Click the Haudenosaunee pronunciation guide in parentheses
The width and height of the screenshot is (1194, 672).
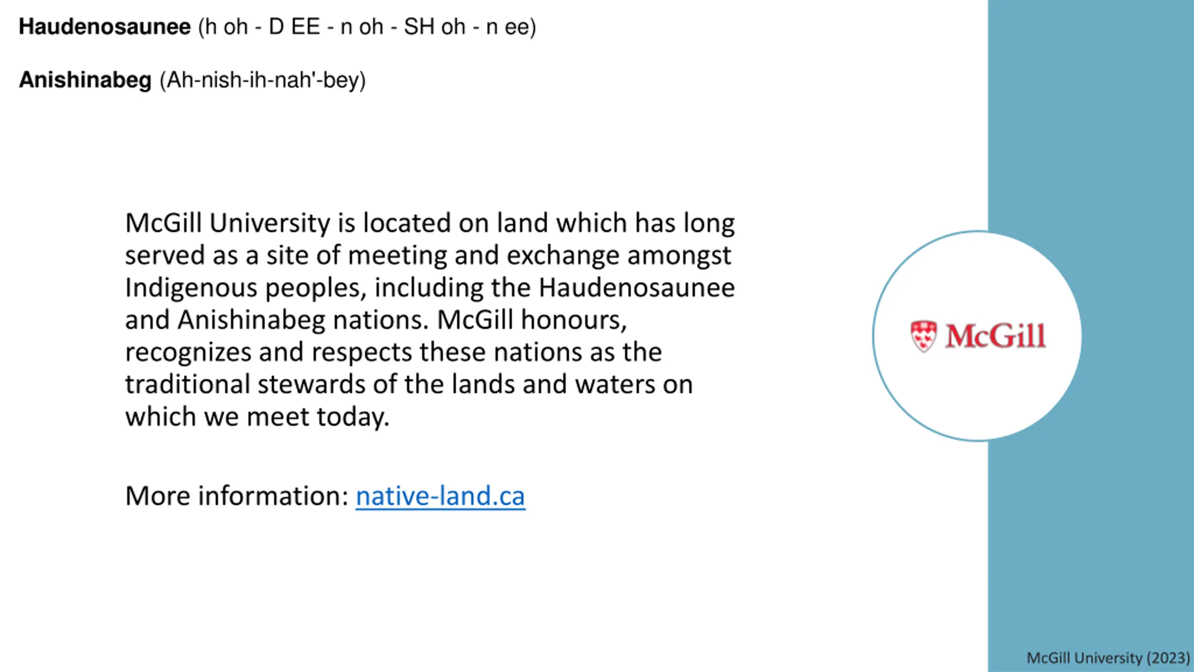point(368,27)
